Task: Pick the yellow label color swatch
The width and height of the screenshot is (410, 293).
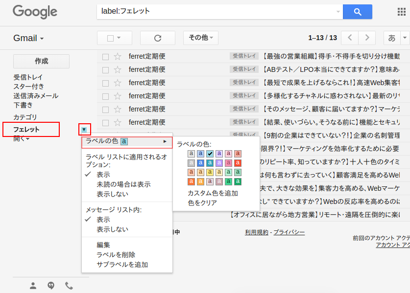Action: pos(210,172)
